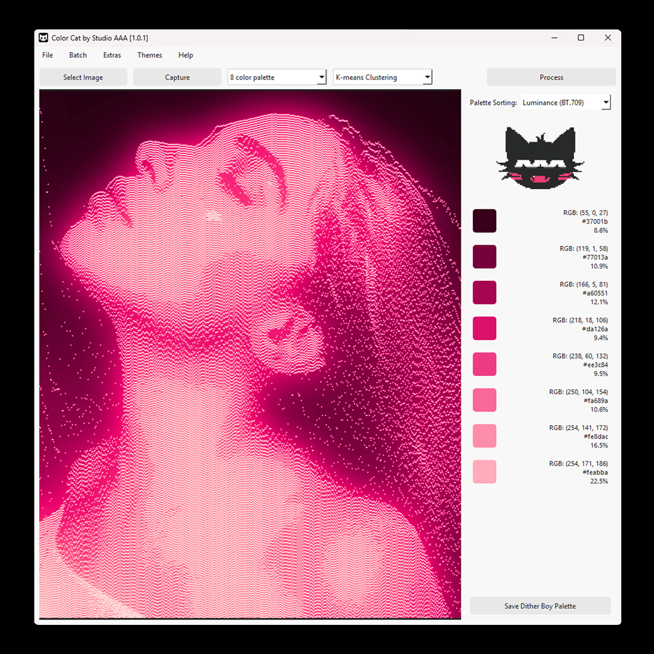Select the #da126a pink swatch
This screenshot has height=654, width=654.
(x=484, y=328)
